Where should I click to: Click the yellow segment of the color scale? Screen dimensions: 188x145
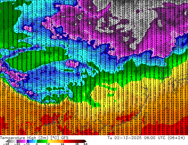(x=48, y=141)
